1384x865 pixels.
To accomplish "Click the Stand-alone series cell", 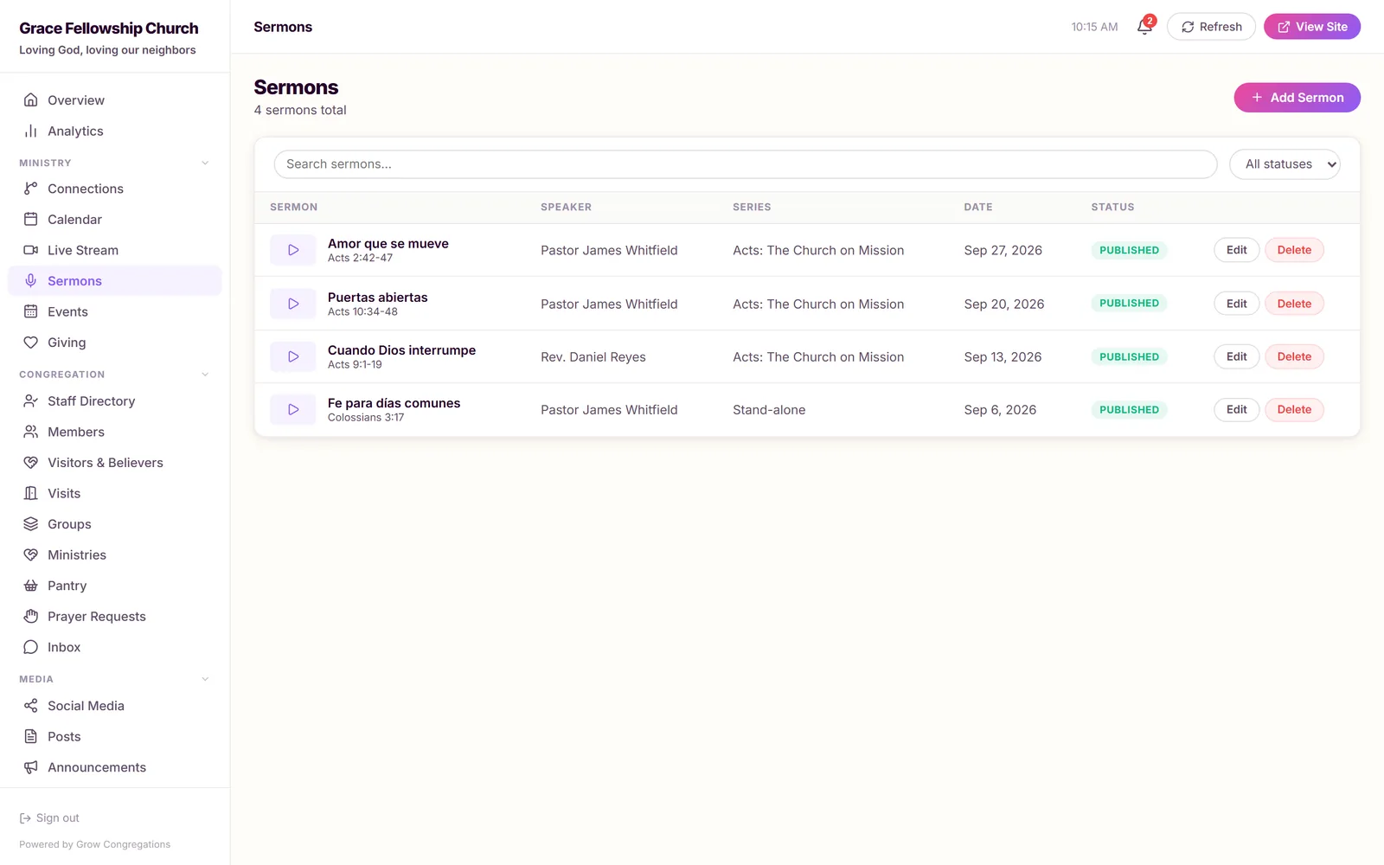I will (769, 410).
